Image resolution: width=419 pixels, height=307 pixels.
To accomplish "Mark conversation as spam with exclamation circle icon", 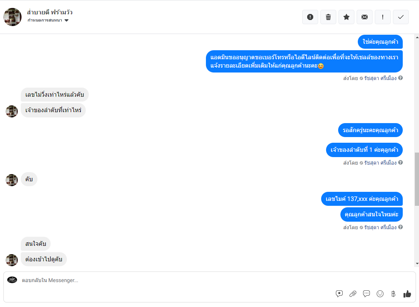I will click(310, 17).
